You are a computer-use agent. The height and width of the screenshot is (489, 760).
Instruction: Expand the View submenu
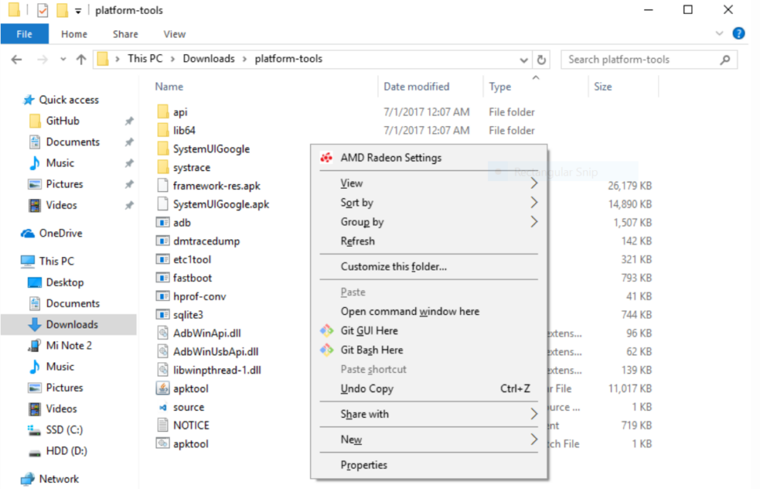coord(429,183)
